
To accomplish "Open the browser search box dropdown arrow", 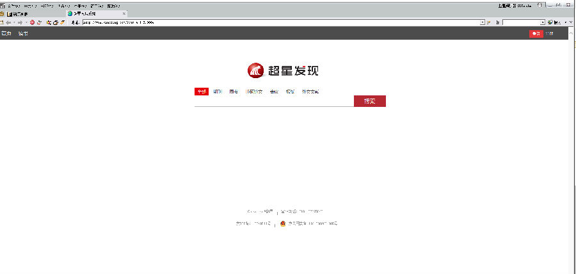I will click(543, 22).
